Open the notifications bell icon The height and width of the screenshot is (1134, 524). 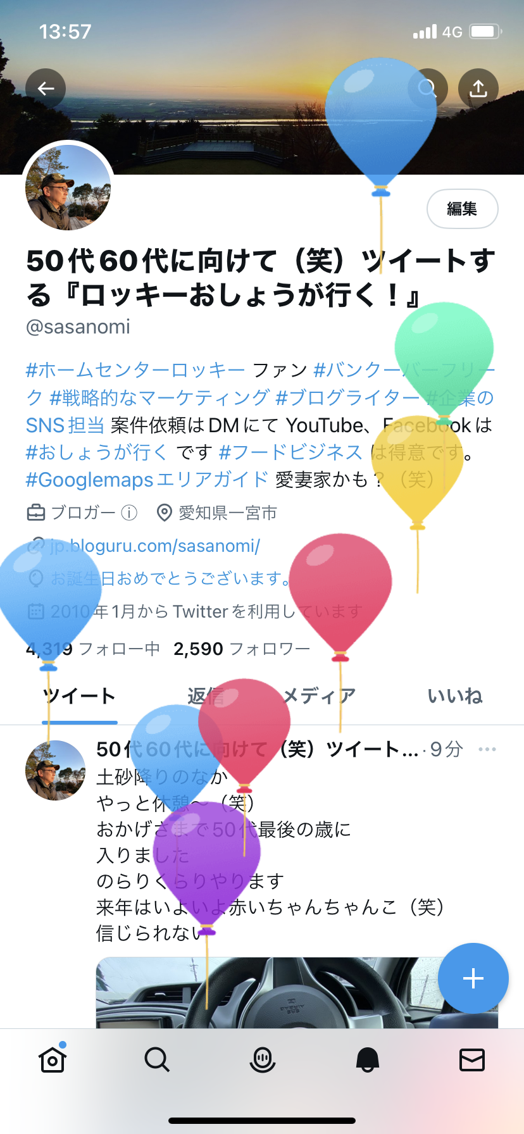(367, 1059)
